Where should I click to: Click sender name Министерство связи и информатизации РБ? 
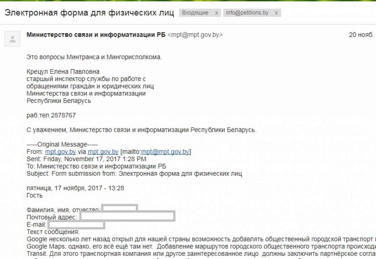coord(96,35)
